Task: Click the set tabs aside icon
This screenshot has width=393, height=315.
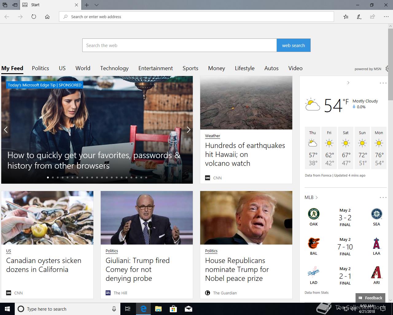Action: (15, 5)
